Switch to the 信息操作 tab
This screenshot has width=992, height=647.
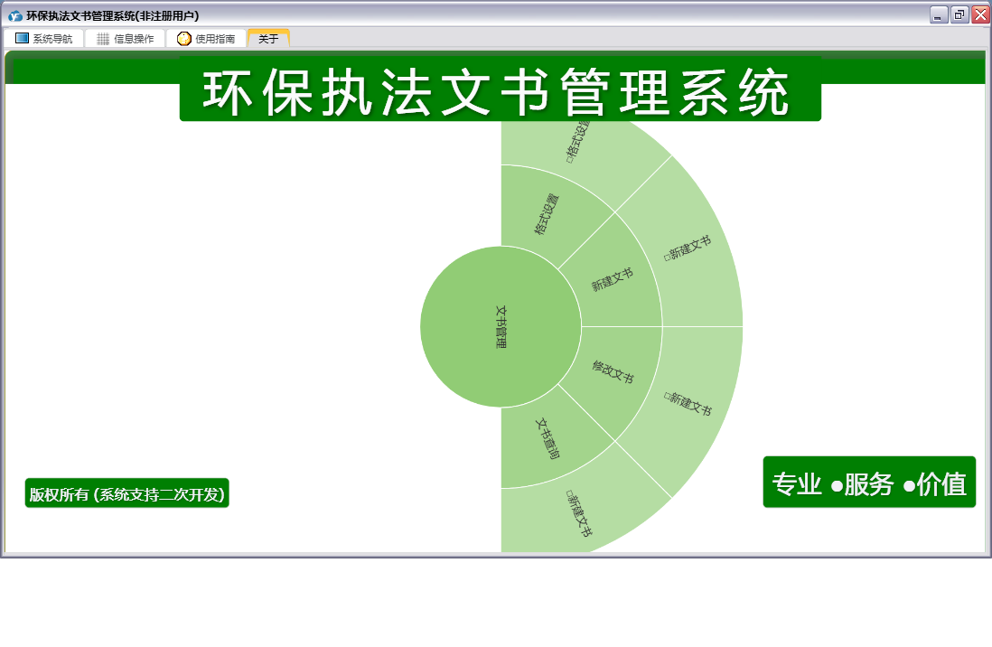pyautogui.click(x=126, y=39)
